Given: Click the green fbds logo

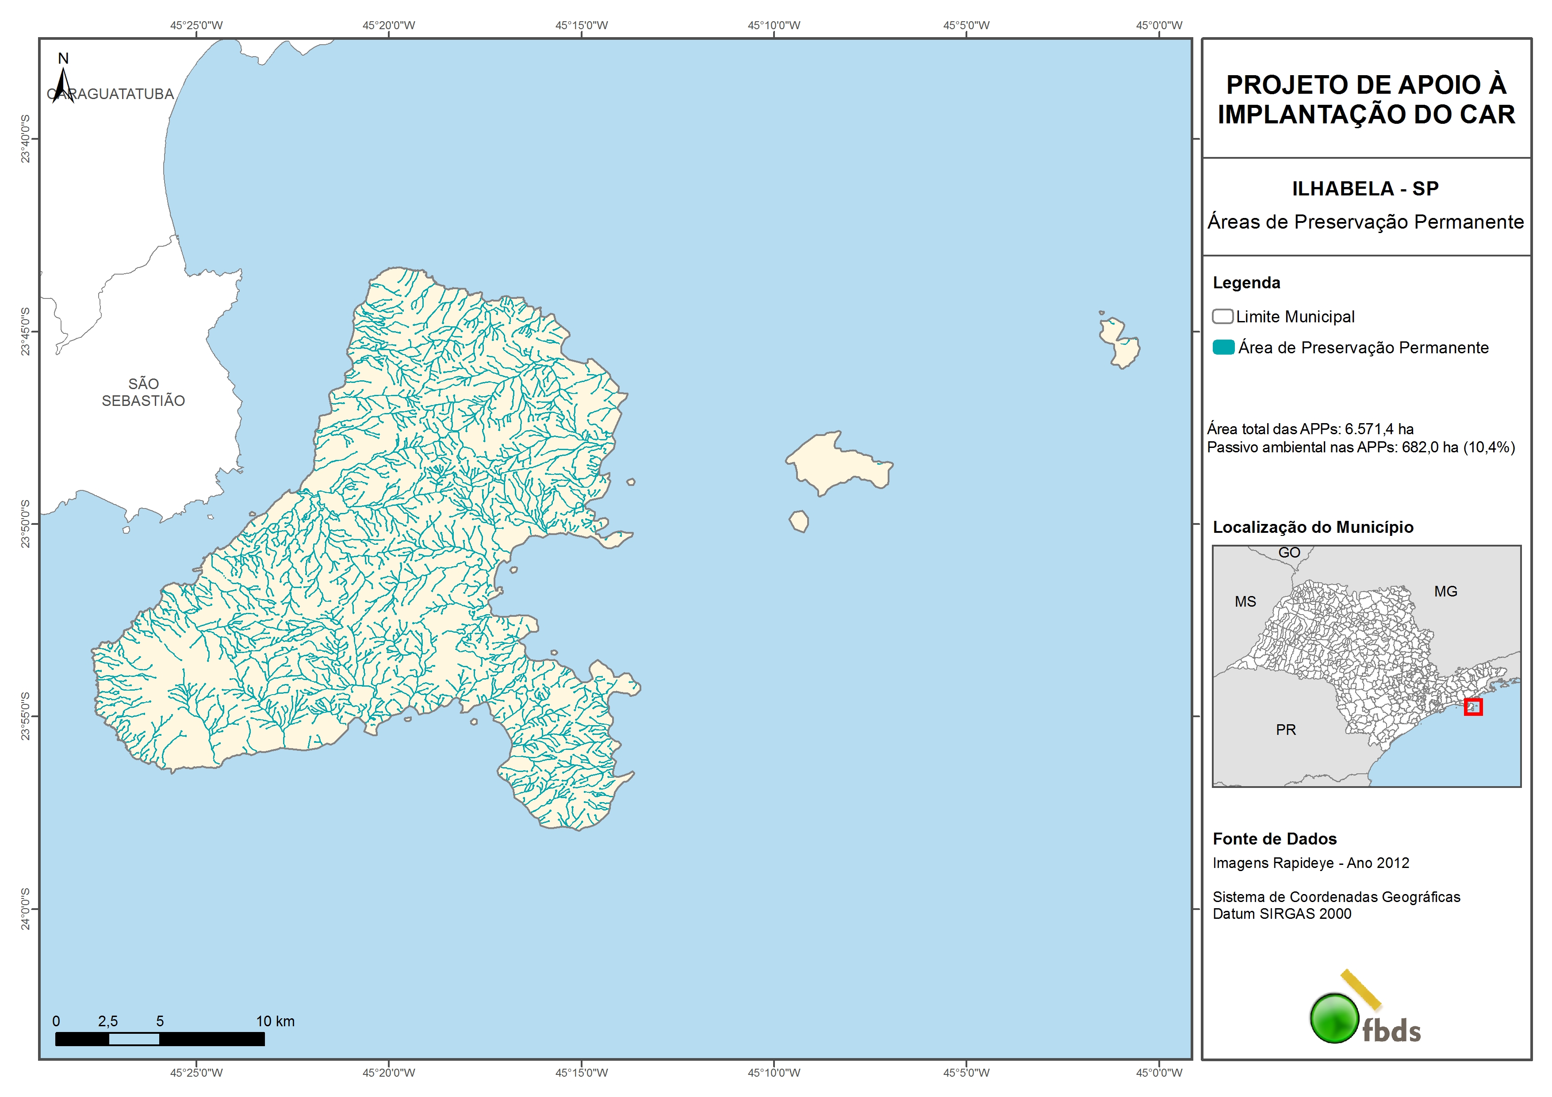Looking at the screenshot, I should pos(1334,1018).
